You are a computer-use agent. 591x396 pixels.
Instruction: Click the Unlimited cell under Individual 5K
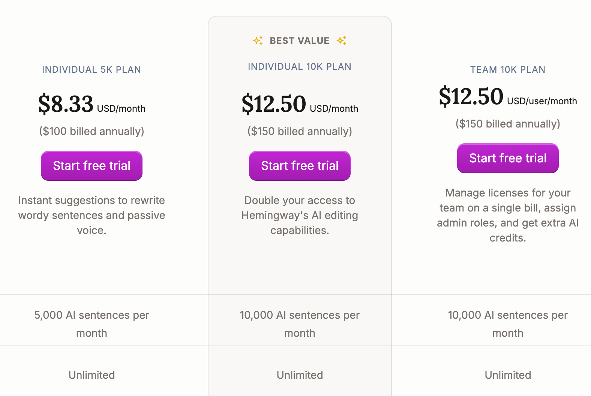tap(91, 375)
